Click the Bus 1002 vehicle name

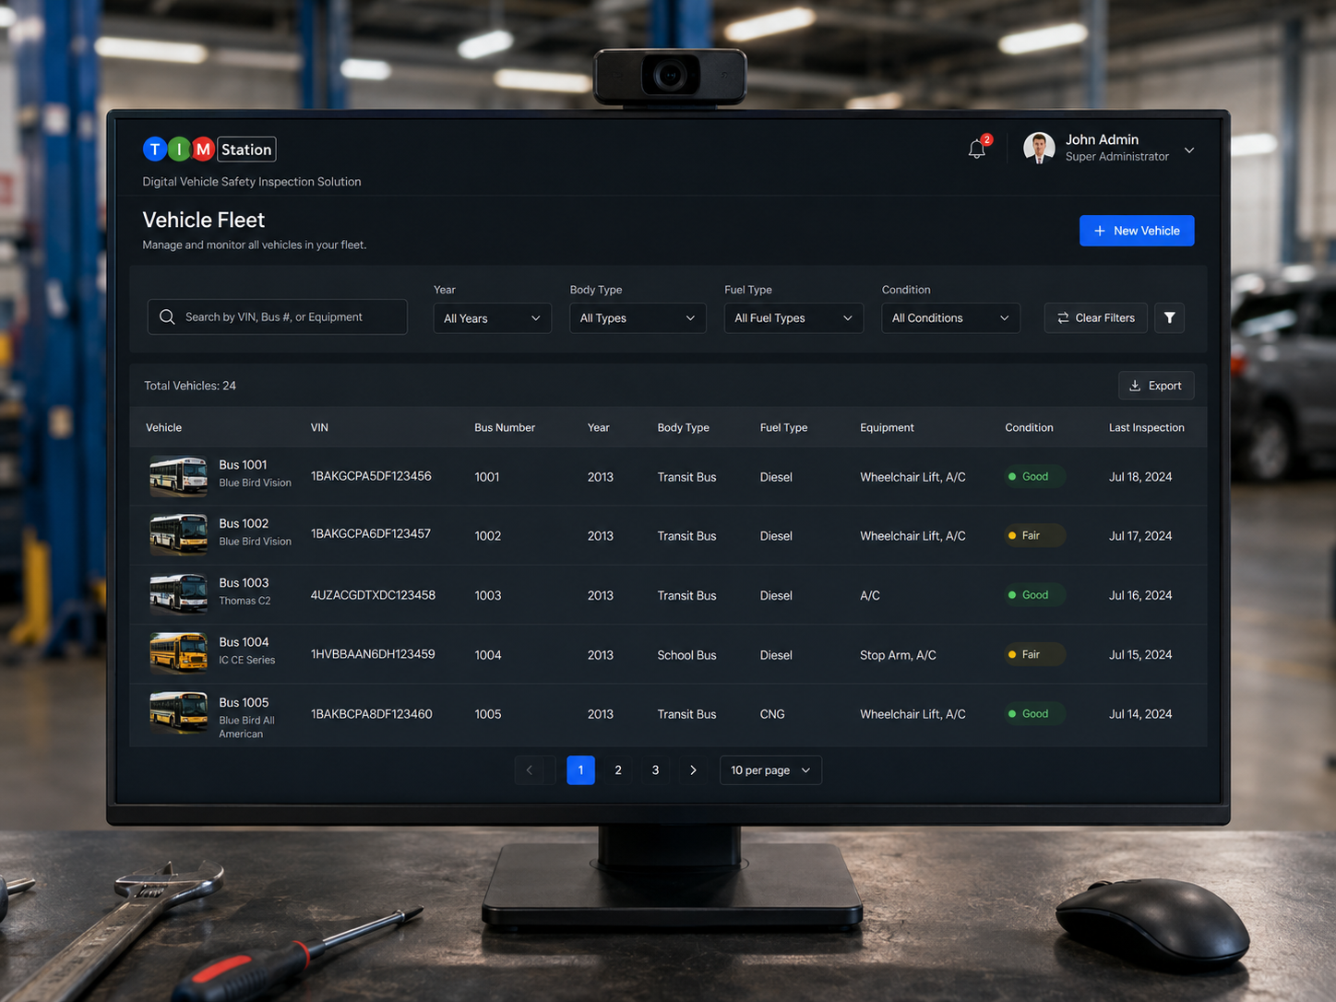244,523
